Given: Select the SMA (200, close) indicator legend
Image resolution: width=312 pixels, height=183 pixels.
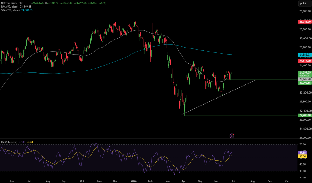Looking at the screenshot, I should [x=18, y=10].
